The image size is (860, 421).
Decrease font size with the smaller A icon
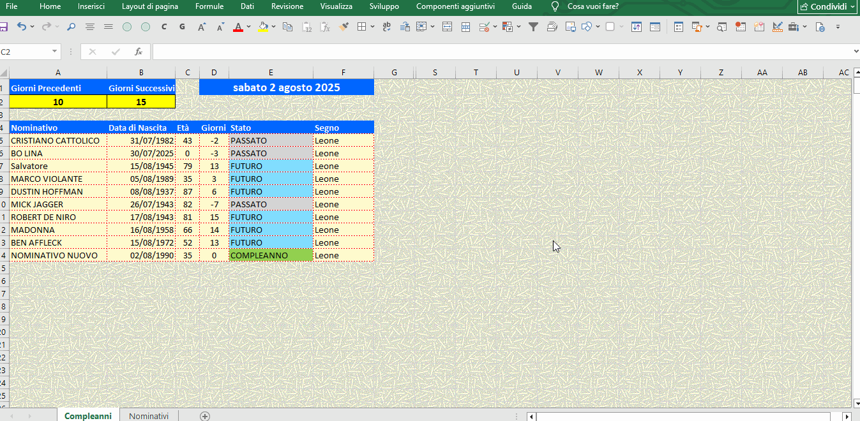(x=220, y=27)
